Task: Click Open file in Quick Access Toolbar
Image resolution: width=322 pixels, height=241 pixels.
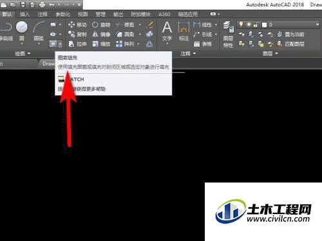Action: [x=13, y=4]
